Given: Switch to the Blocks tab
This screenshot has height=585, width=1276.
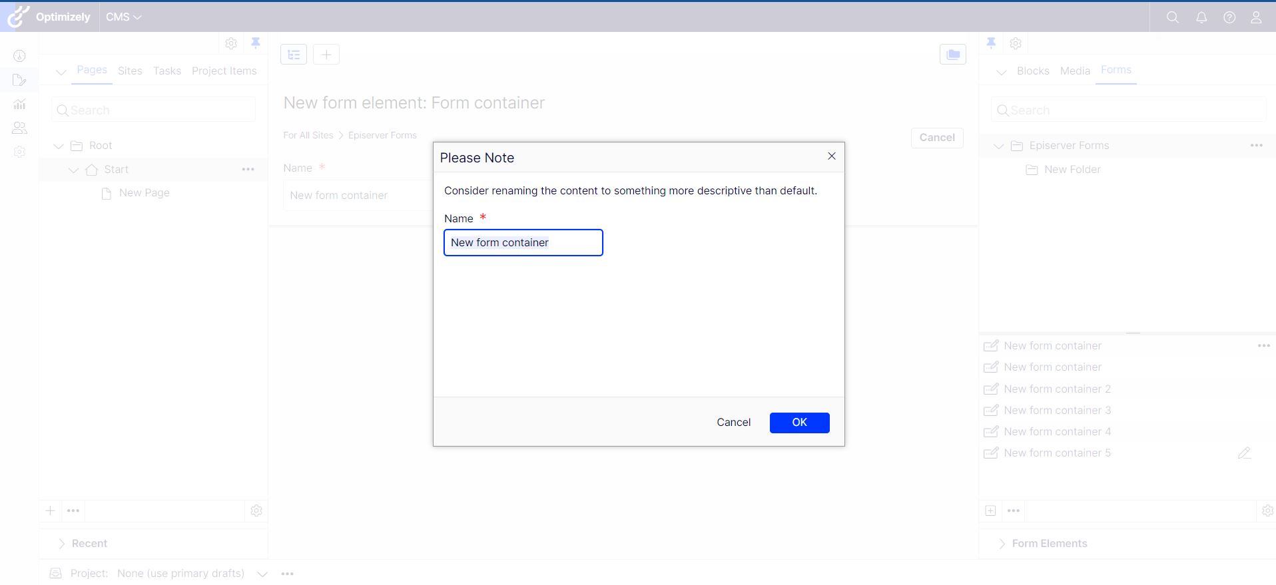Looking at the screenshot, I should (x=1033, y=71).
